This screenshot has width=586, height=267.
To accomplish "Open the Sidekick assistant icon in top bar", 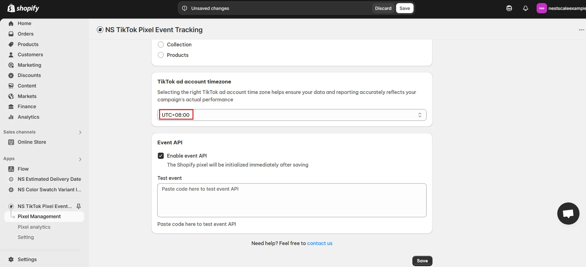I will tap(509, 8).
